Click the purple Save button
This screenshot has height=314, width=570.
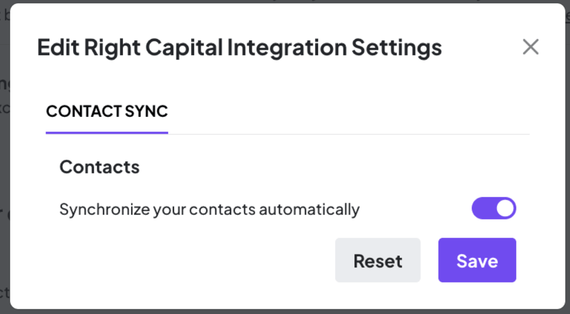(x=477, y=260)
